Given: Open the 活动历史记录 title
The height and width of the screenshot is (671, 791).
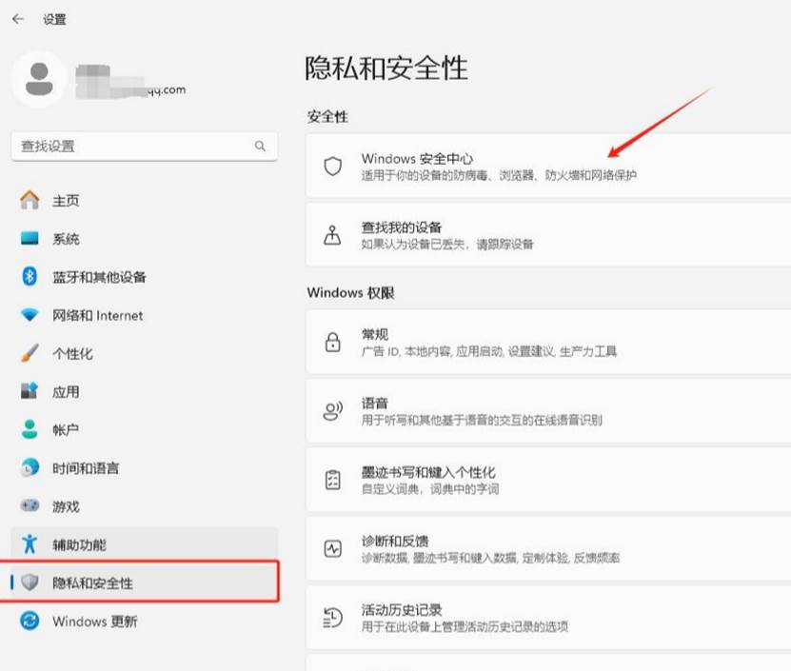Looking at the screenshot, I should pyautogui.click(x=402, y=610).
